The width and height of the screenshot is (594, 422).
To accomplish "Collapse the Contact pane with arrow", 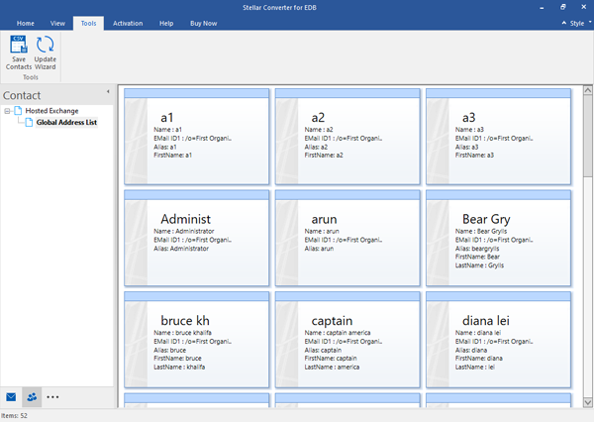I will [108, 91].
